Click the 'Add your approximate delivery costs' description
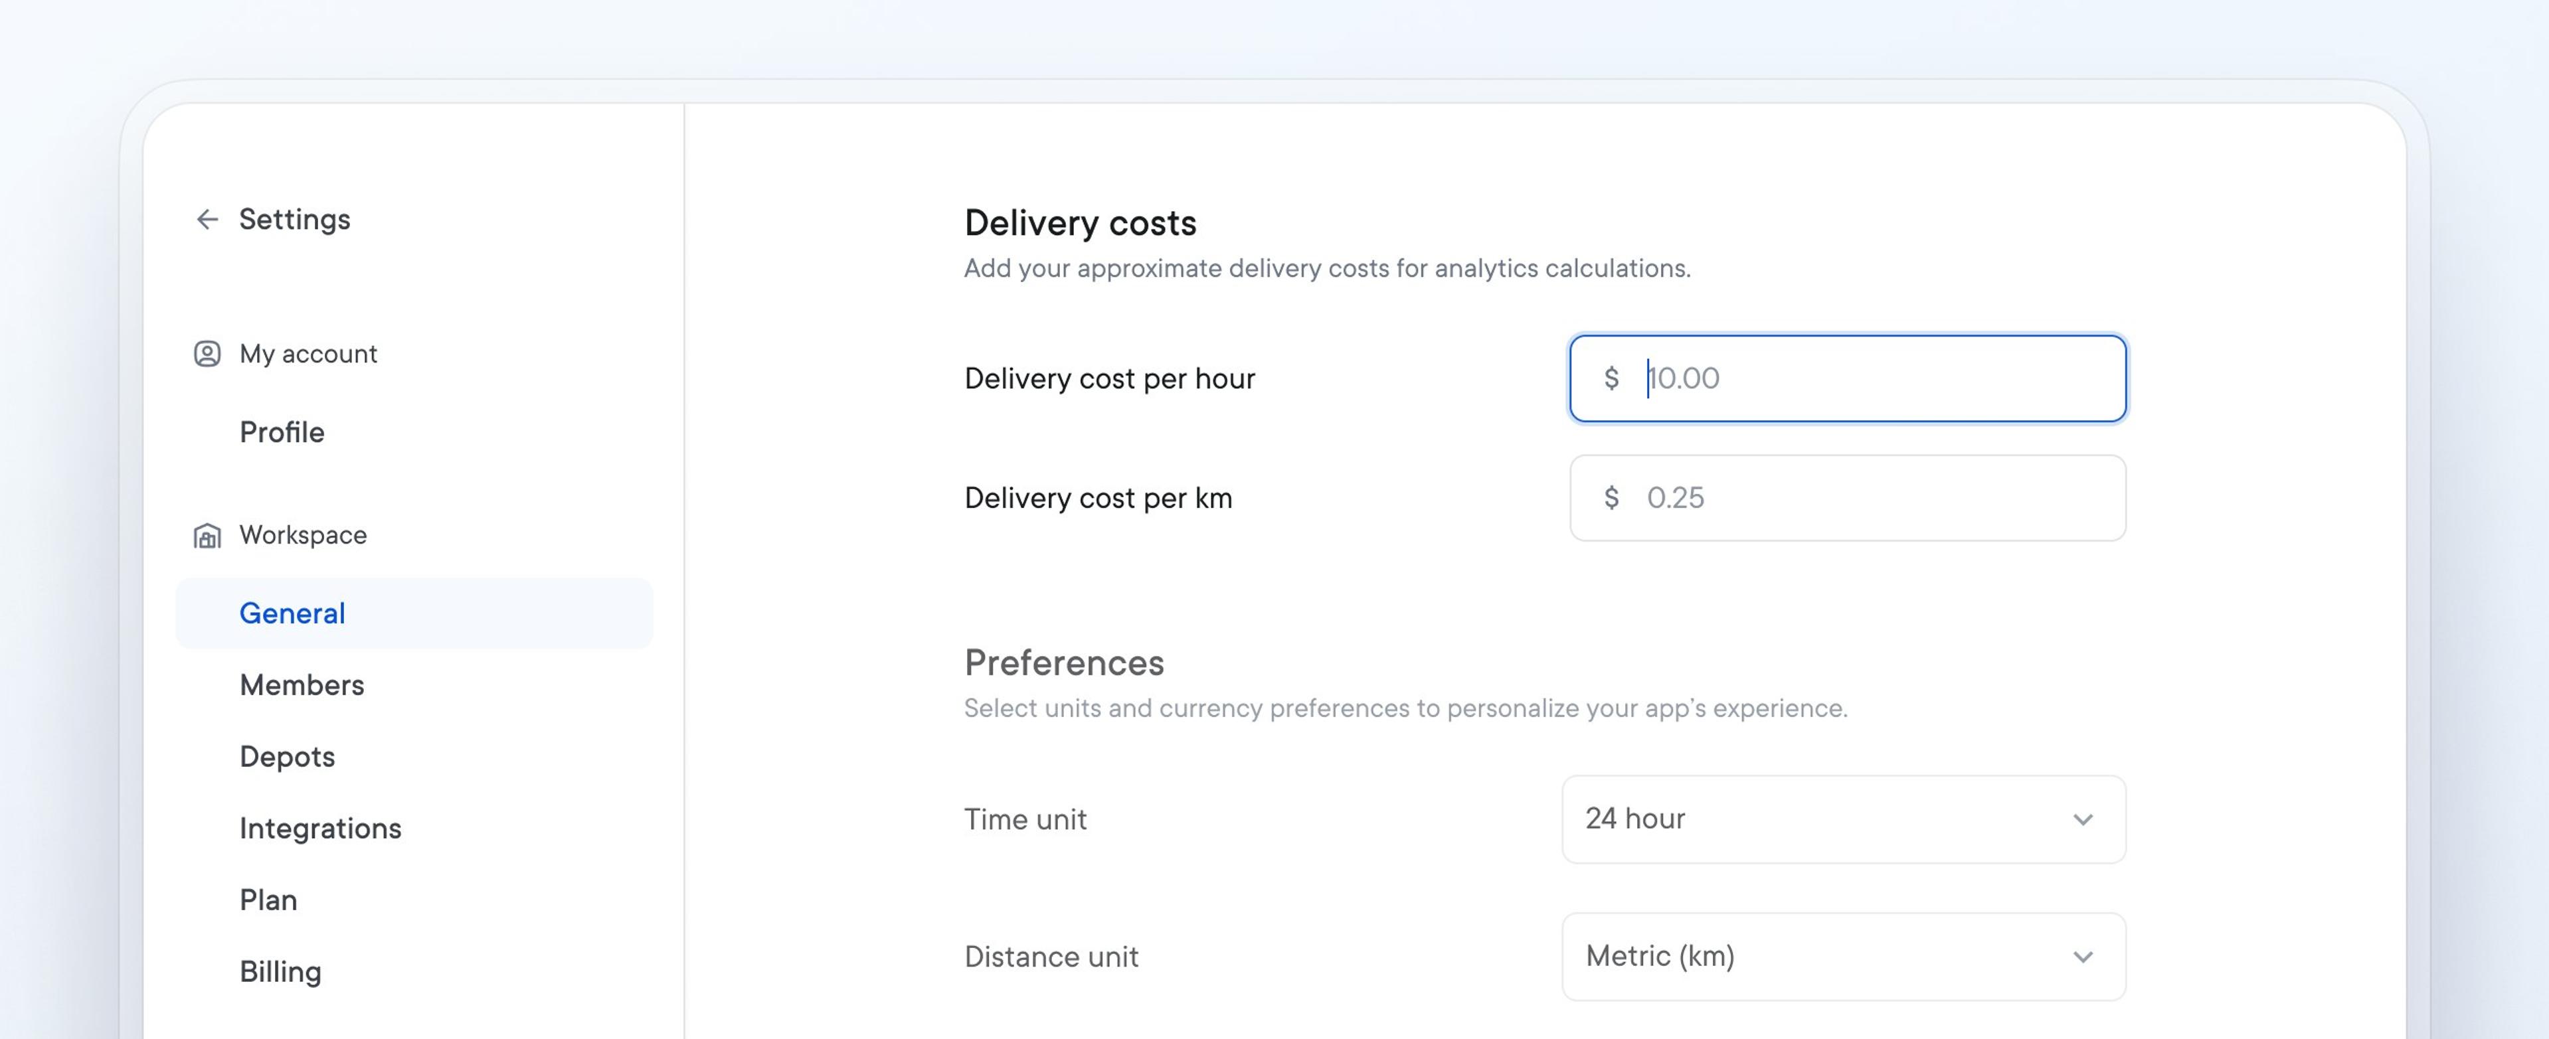2549x1039 pixels. [x=1328, y=268]
